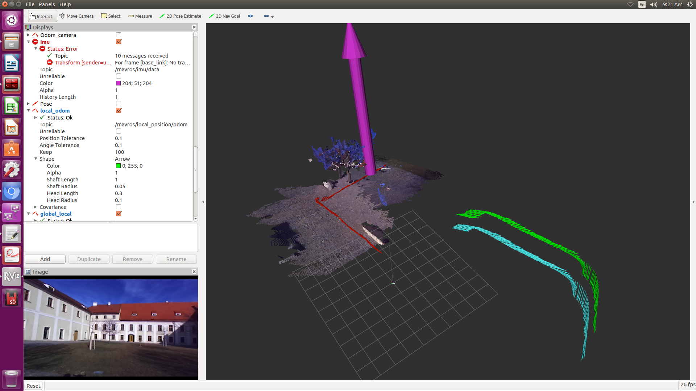Enable the Odom_camera display checkbox
The image size is (696, 391).
click(119, 35)
